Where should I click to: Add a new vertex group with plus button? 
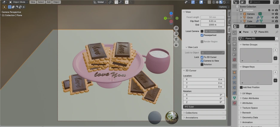pyautogui.click(x=275, y=50)
